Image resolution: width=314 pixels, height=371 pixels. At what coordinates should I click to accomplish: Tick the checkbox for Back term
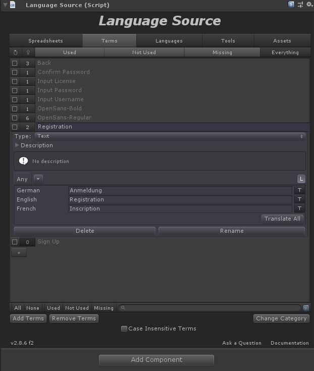tap(15, 63)
